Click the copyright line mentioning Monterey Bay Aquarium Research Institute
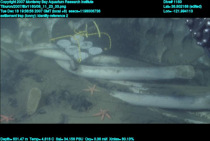This screenshot has height=141, width=210. point(47,2)
